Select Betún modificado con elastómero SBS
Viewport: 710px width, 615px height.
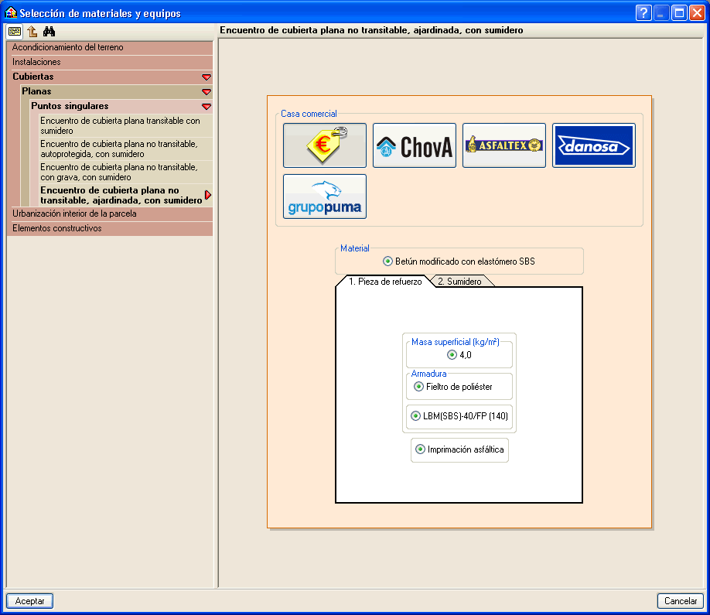[459, 261]
